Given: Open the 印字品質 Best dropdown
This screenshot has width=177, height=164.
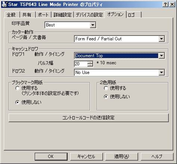Looking at the screenshot, I should (x=93, y=25).
